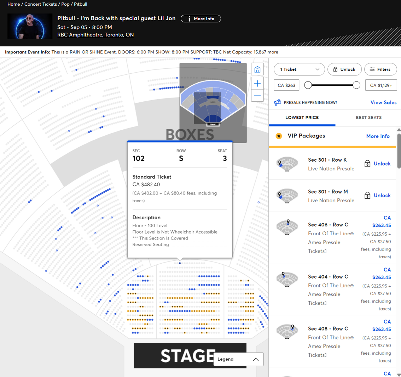The image size is (401, 377).
Task: Select Sec 404 Row C CA $263.45 price
Action: coord(382,274)
